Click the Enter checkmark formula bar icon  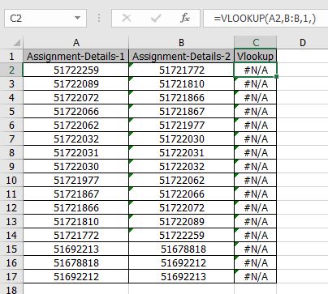coord(156,19)
